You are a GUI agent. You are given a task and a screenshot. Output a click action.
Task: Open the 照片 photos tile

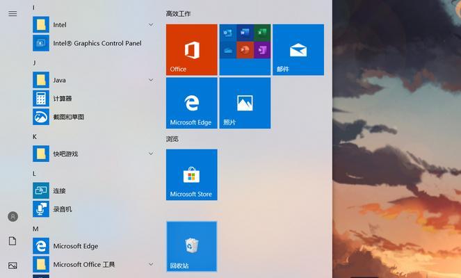coord(245,103)
